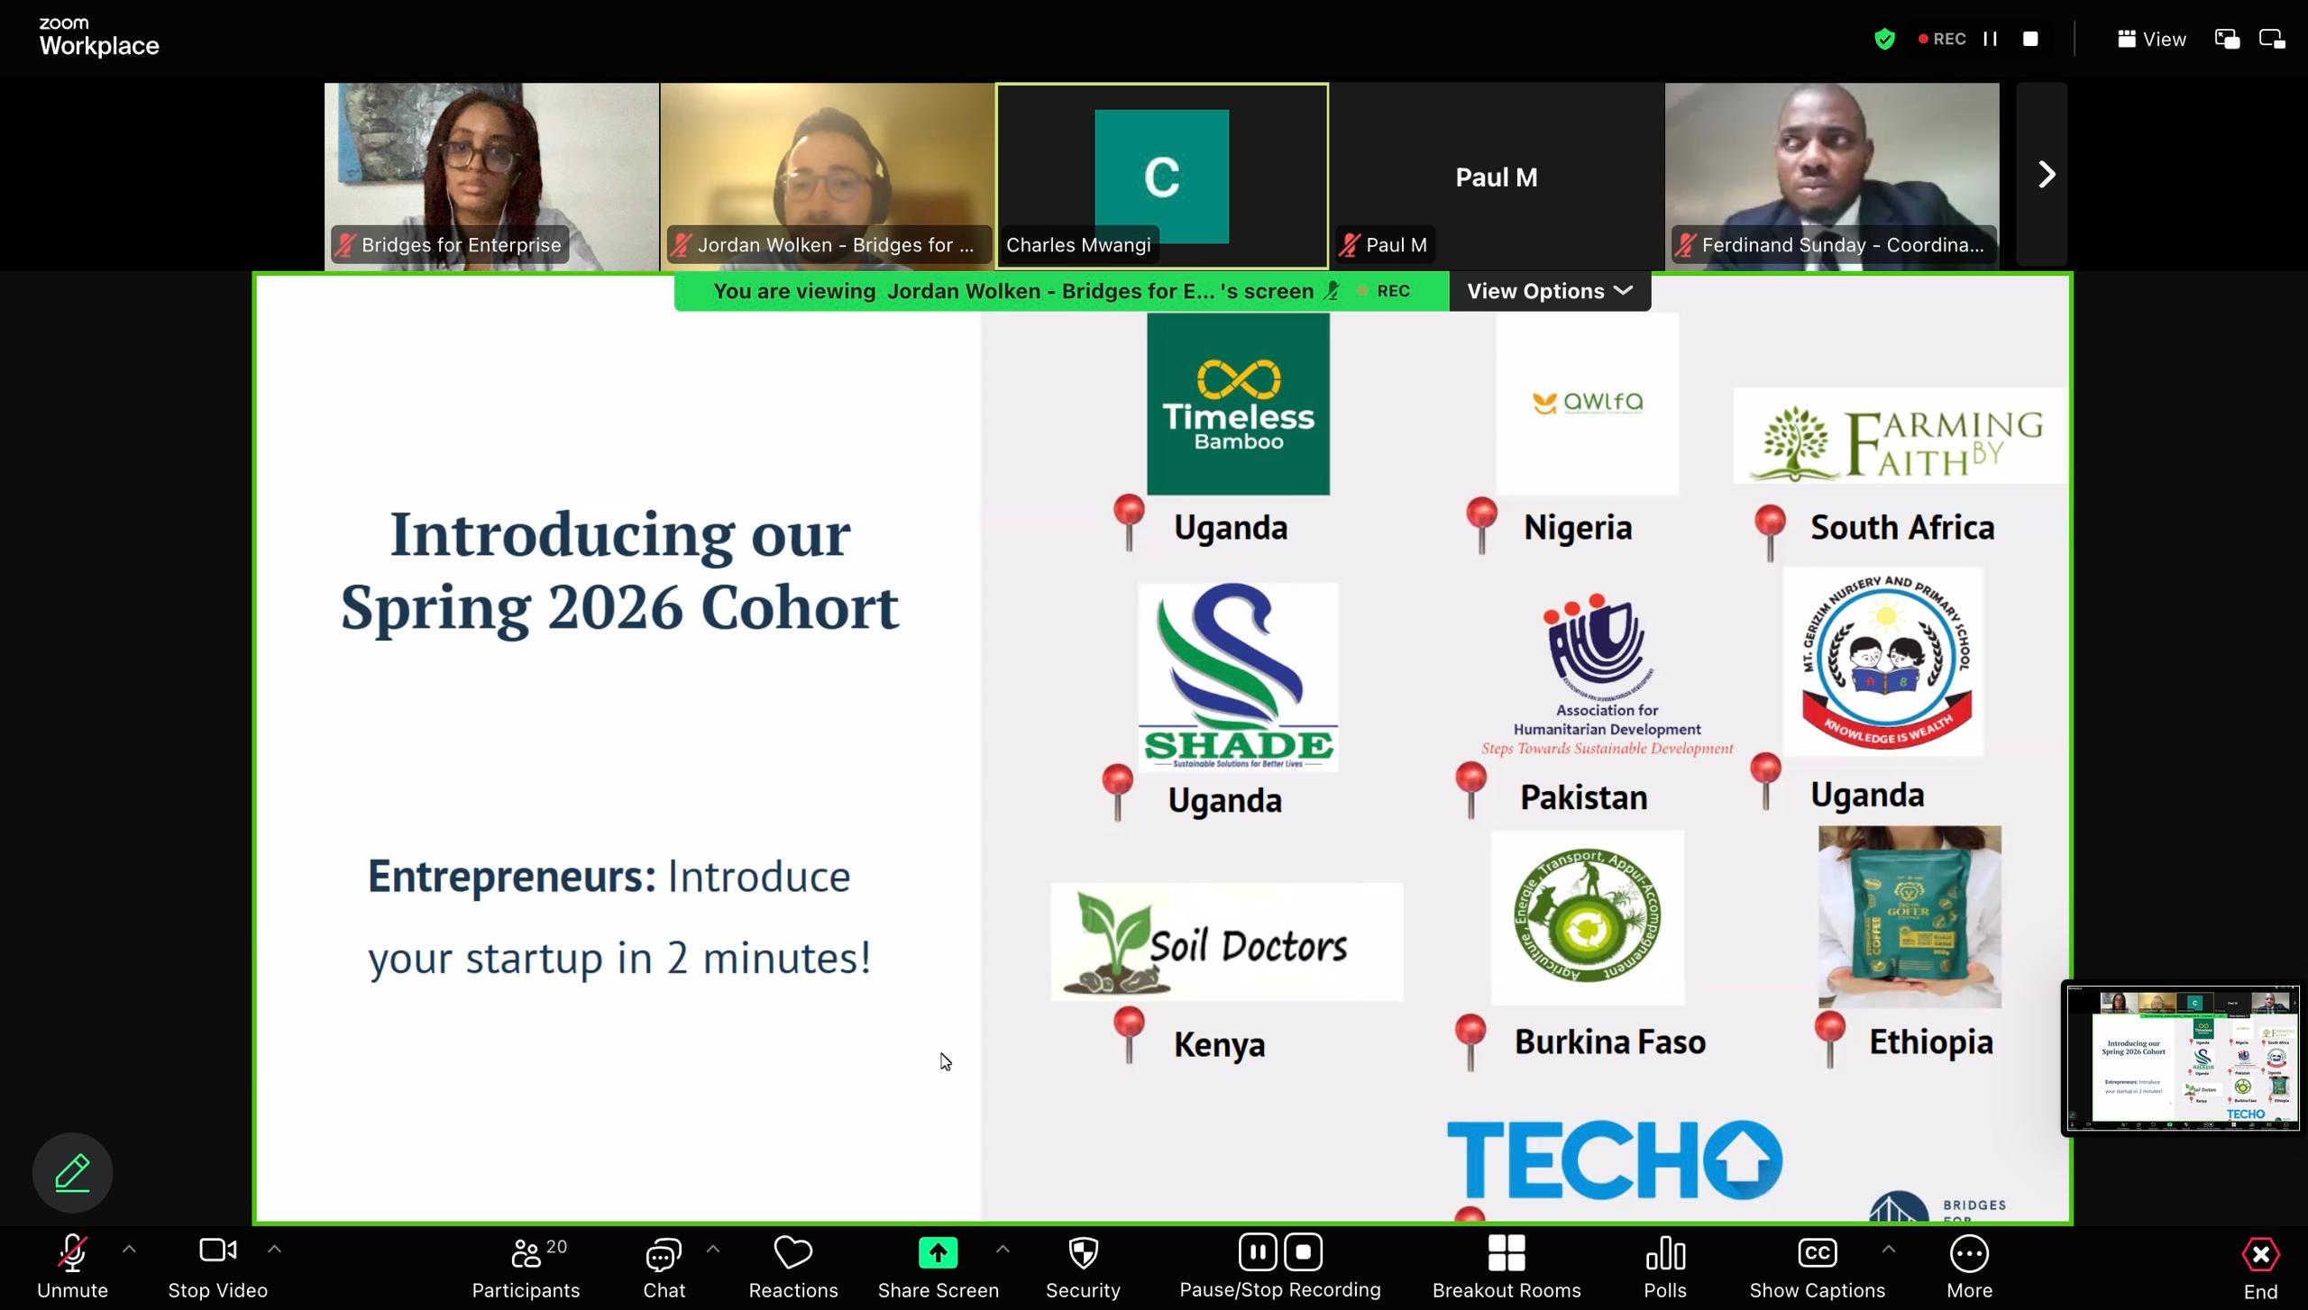Viewport: 2308px width, 1310px height.
Task: Click the annotate pencil button
Action: [73, 1172]
